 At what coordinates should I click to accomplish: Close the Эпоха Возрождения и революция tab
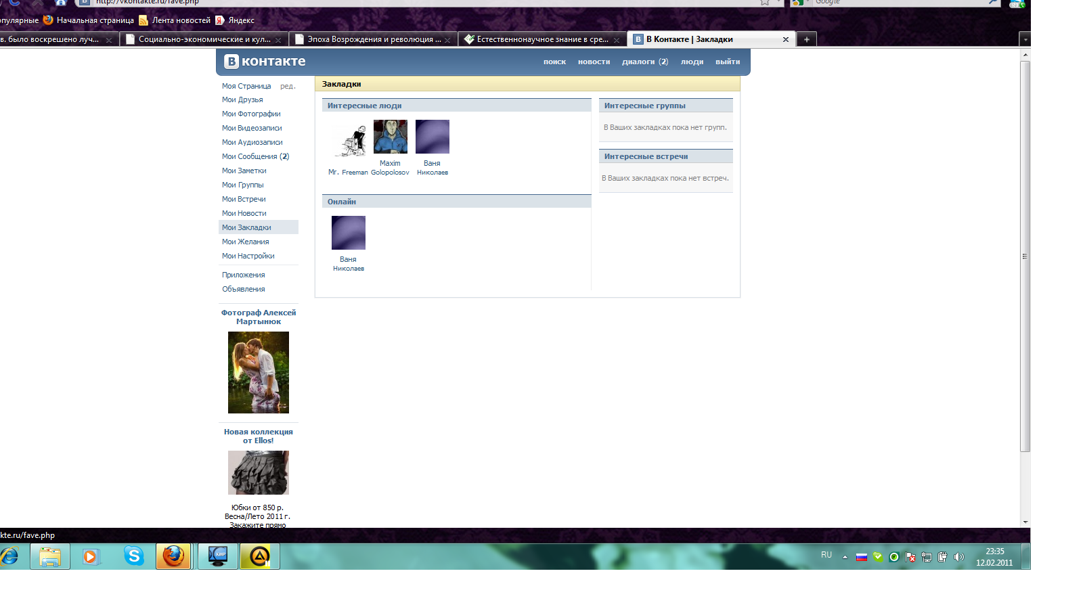click(x=447, y=40)
